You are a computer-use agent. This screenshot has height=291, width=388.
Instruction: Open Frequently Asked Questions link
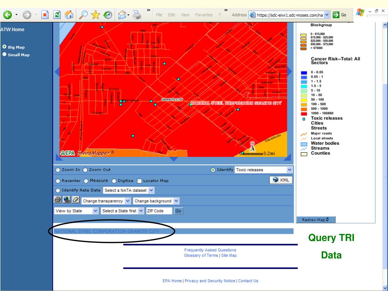pyautogui.click(x=210, y=250)
